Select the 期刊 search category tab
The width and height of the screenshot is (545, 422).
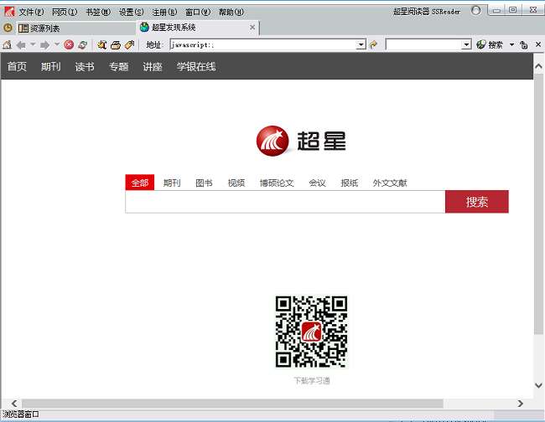pos(172,183)
